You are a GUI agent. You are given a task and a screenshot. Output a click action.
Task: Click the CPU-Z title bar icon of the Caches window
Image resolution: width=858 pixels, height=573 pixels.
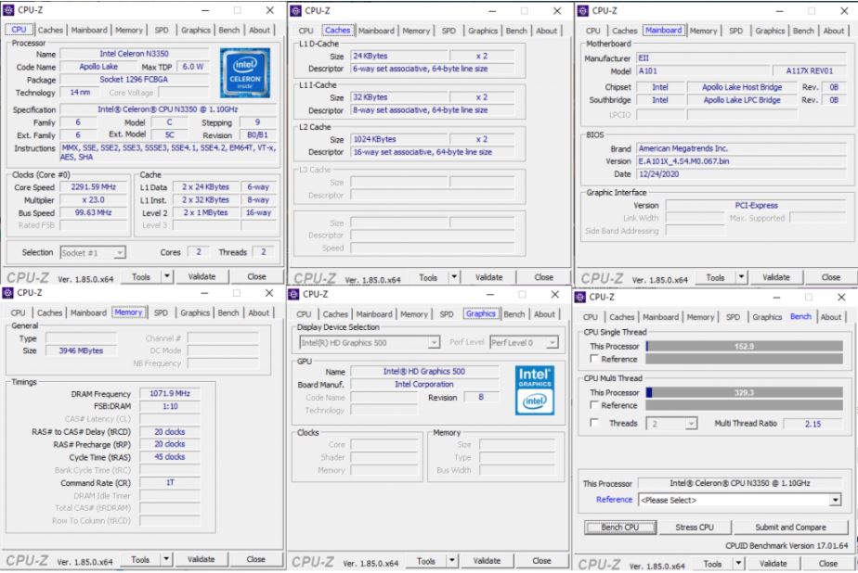click(x=296, y=10)
